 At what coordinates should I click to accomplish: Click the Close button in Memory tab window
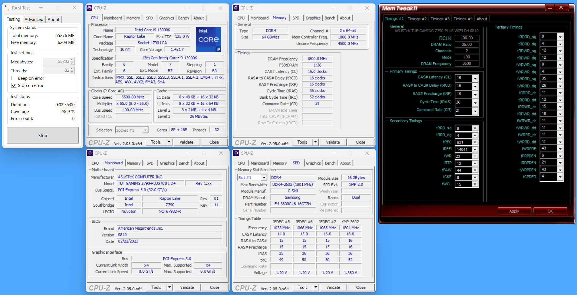[x=361, y=142]
